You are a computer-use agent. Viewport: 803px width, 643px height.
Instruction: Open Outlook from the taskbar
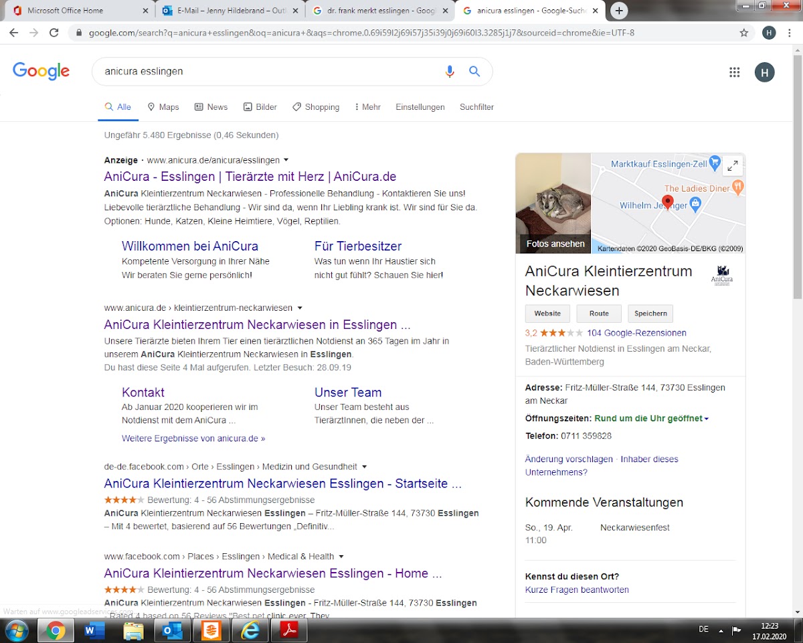coord(172,630)
